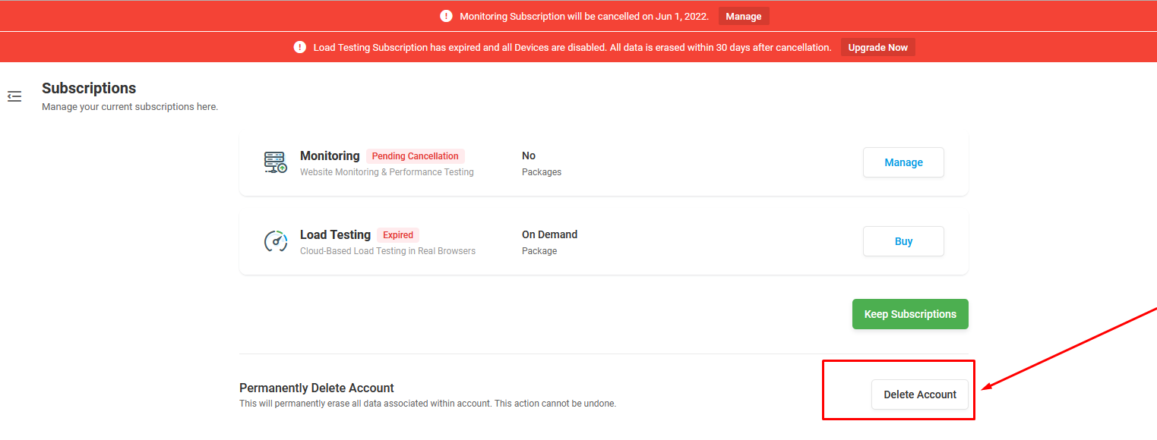Screen dimensions: 1157x440
Task: Open Manage in the red cancellation banner
Action: 744,16
